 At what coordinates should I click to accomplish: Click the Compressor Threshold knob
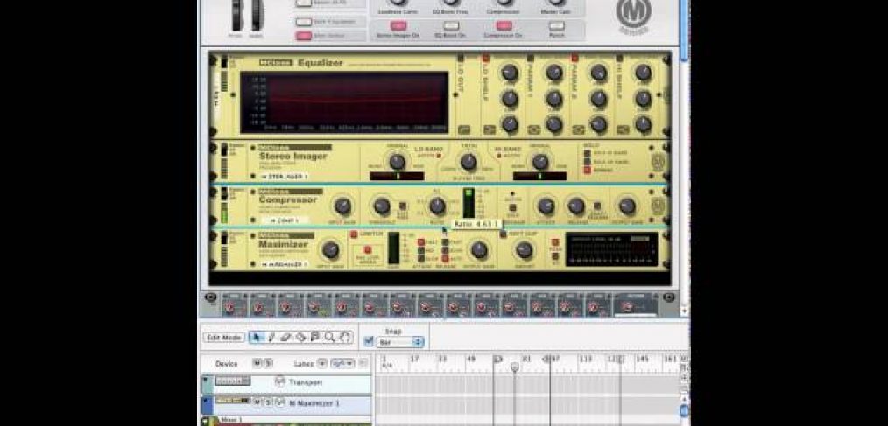point(382,206)
